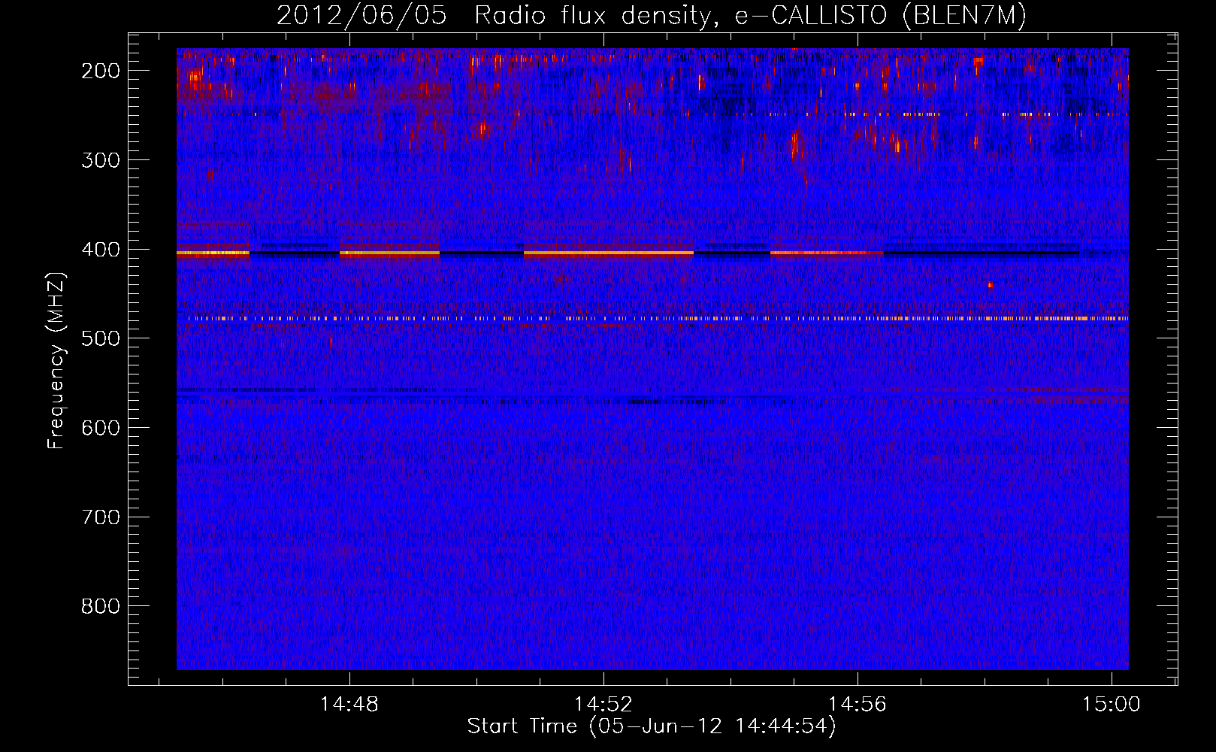
Task: Click the plot title mentioning e-CALLISTO (BLEN7M)
Action: coord(652,16)
